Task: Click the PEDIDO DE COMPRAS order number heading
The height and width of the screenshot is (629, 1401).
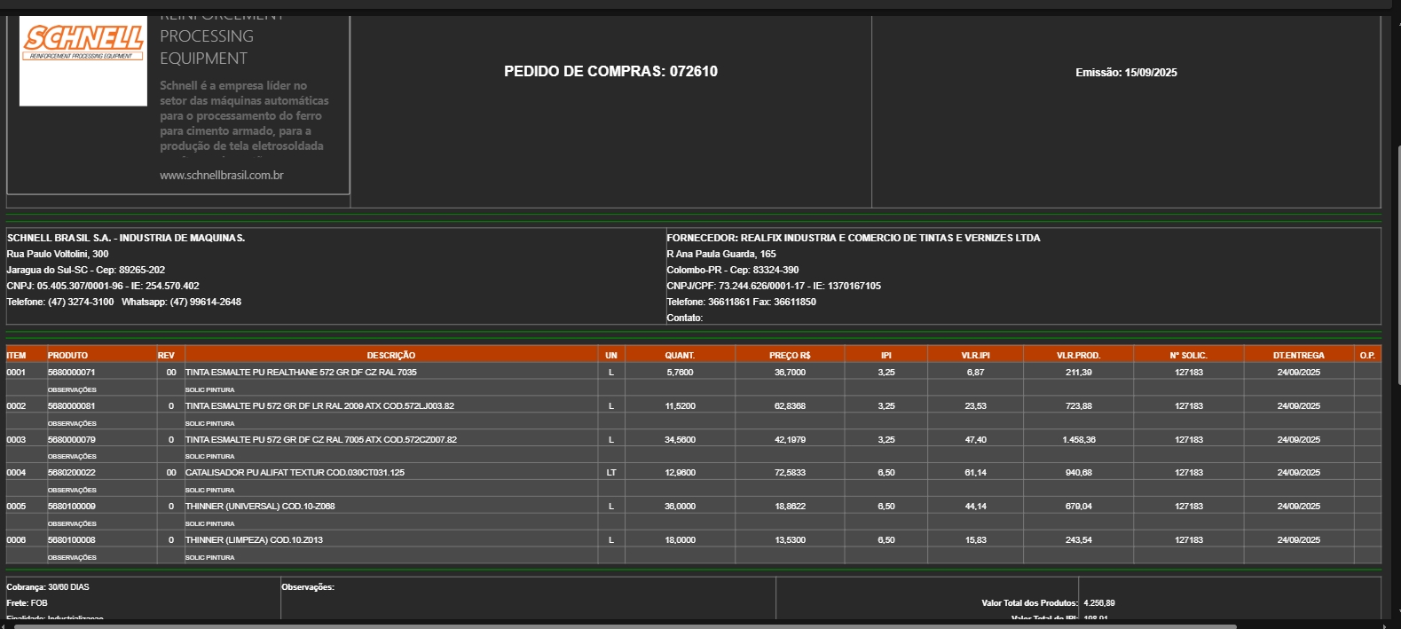Action: click(610, 72)
